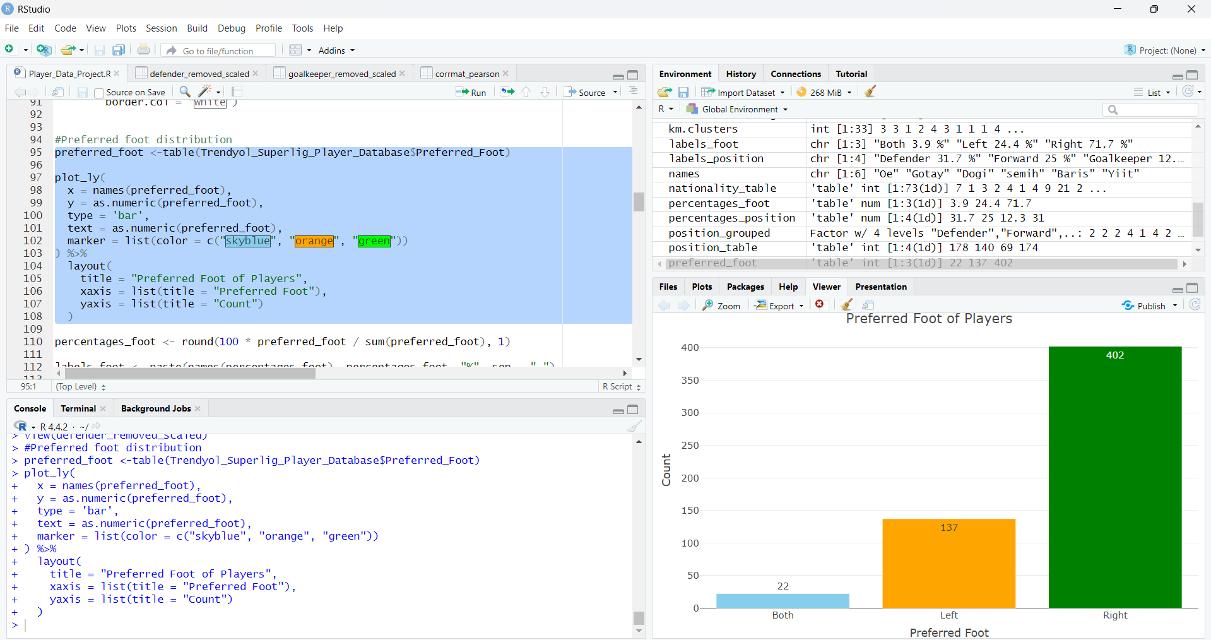Go to next section with down arrow icon
1211x640 pixels.
coord(545,92)
